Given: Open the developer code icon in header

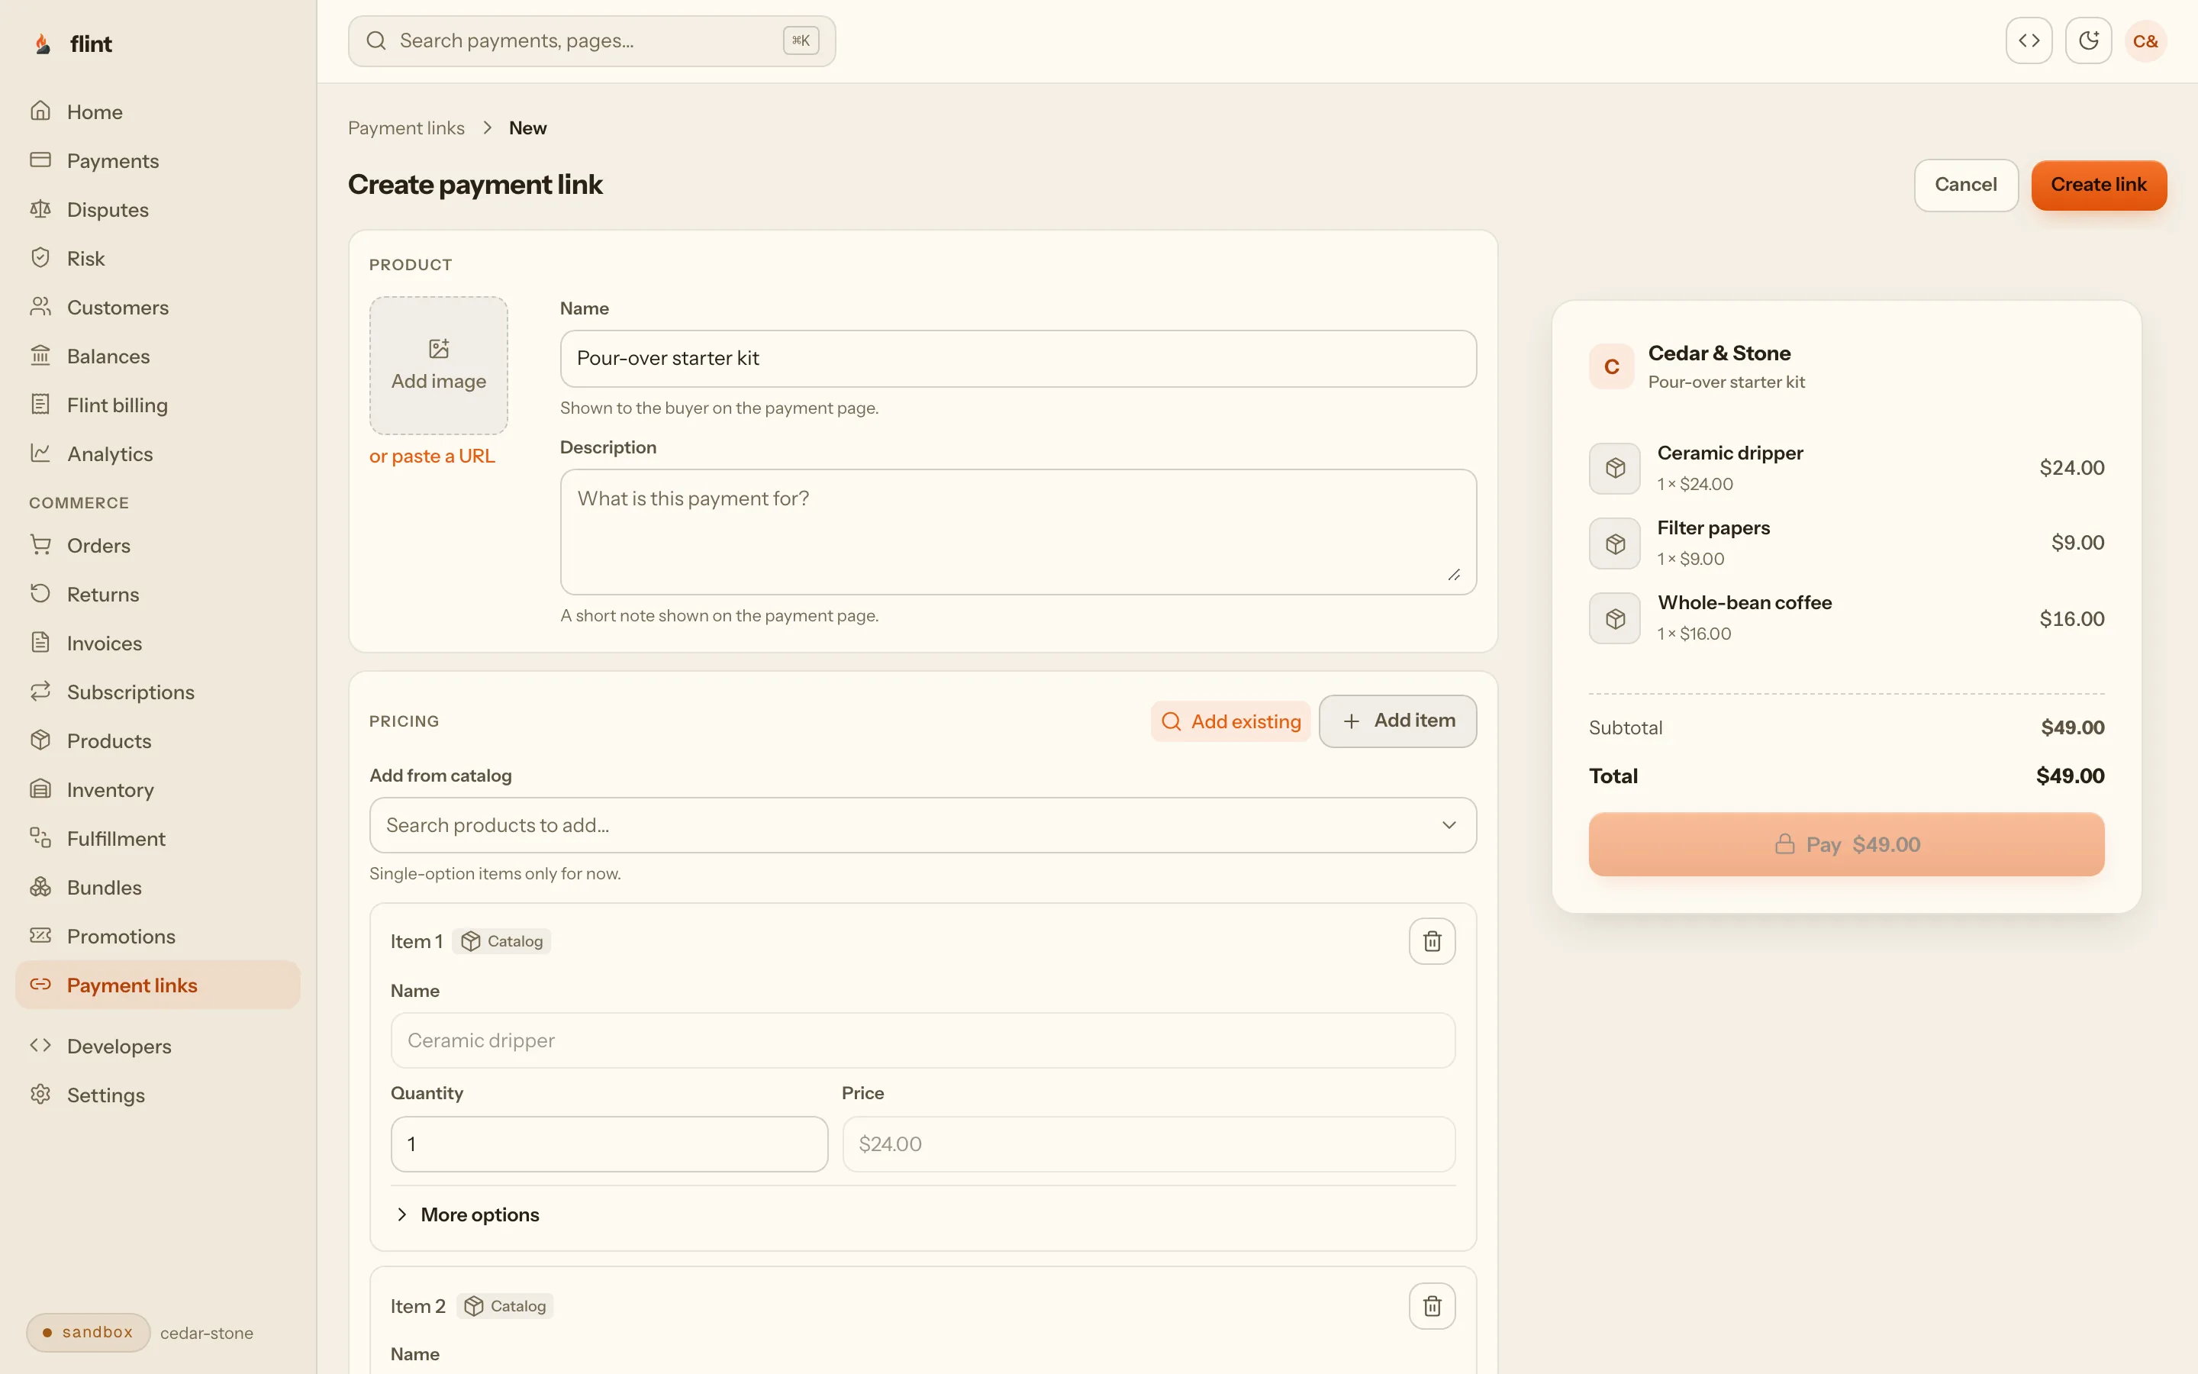Looking at the screenshot, I should click(x=2028, y=41).
